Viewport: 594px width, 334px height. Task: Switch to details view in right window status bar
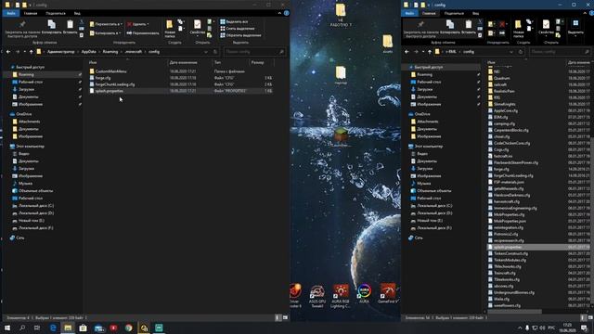pyautogui.click(x=583, y=317)
